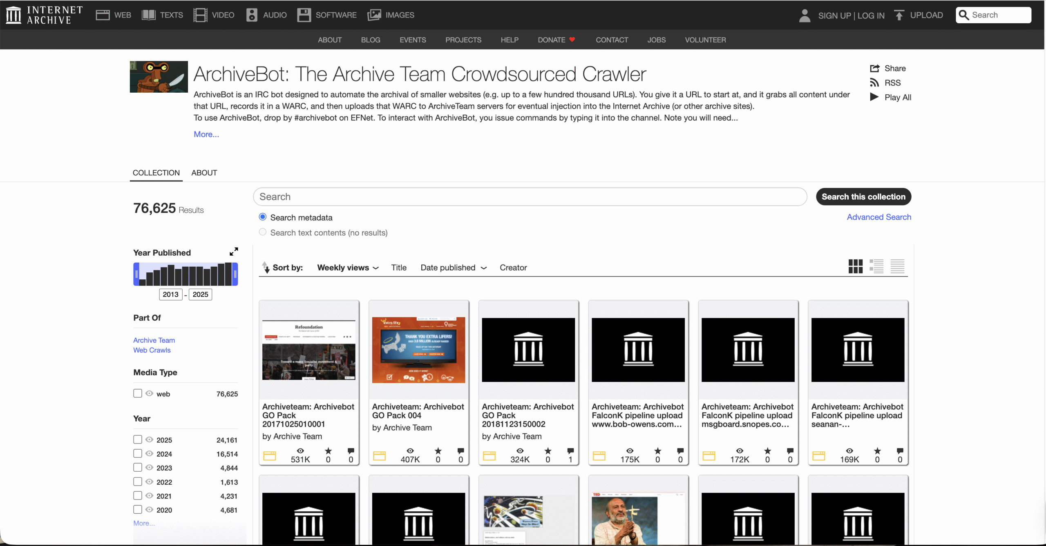
Task: Select the Search metadata radio button
Action: coord(263,217)
